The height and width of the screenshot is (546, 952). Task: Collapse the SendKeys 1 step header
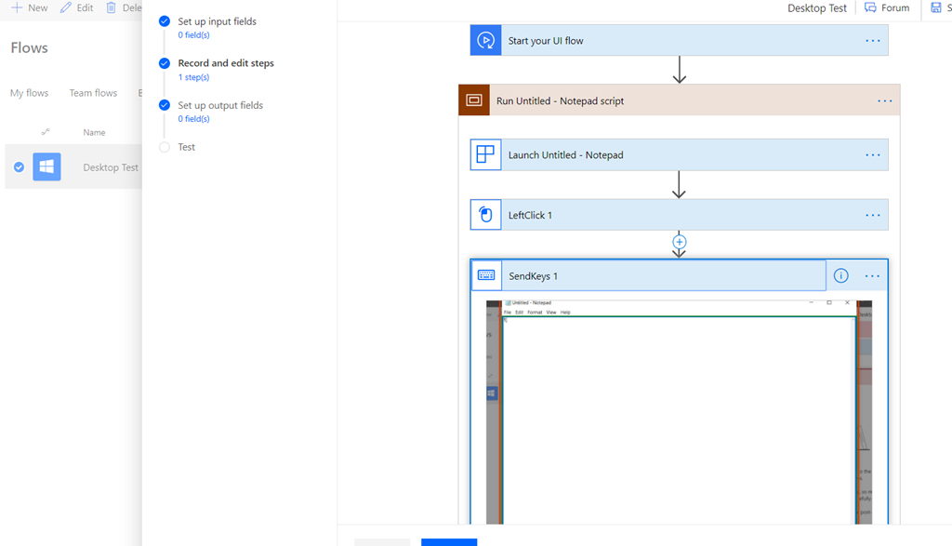point(648,275)
